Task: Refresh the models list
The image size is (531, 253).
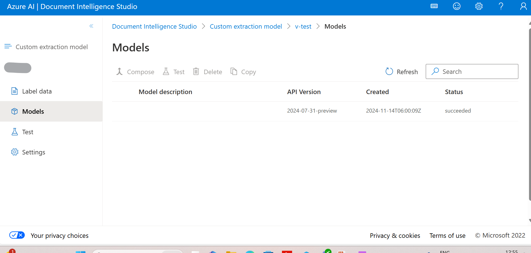Action: click(401, 72)
